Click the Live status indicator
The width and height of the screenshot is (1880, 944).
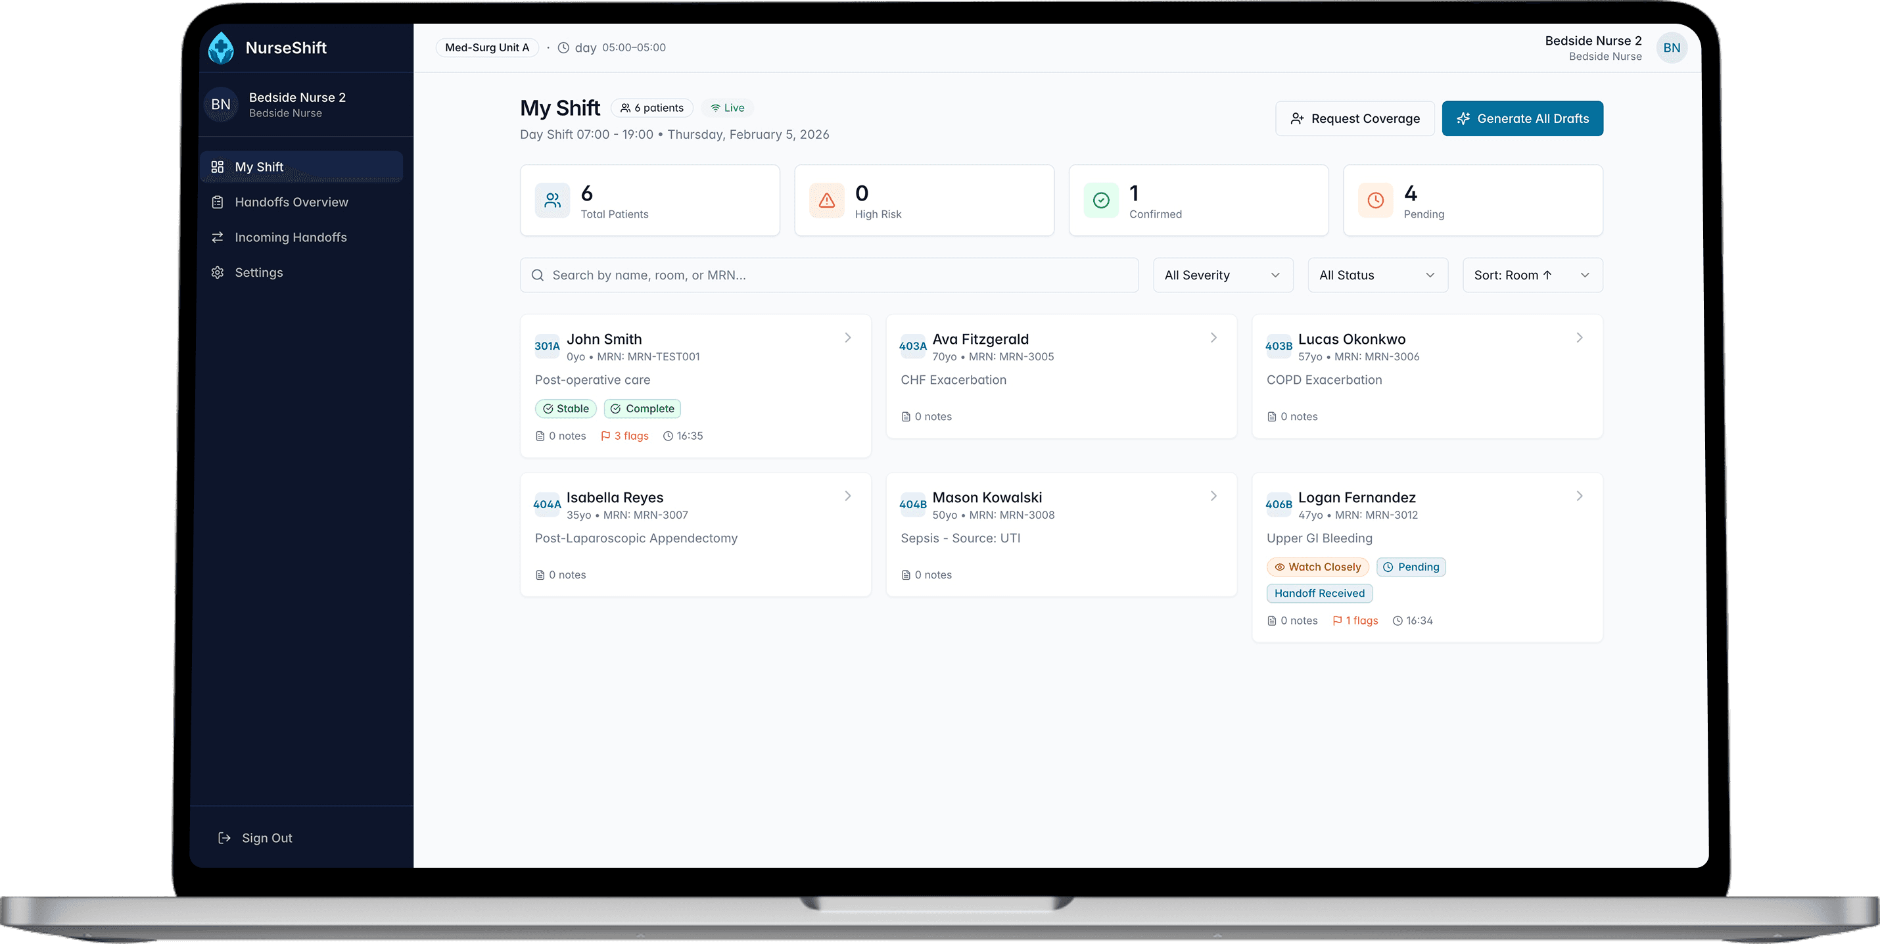tap(728, 108)
